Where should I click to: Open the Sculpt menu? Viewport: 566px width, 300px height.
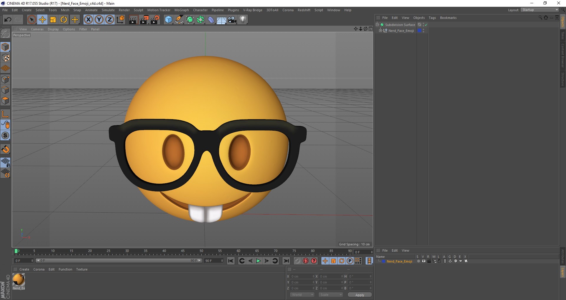click(138, 10)
